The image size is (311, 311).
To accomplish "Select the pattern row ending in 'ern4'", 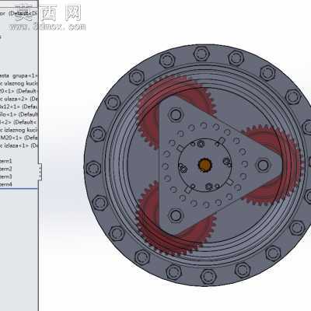I will (x=6, y=184).
